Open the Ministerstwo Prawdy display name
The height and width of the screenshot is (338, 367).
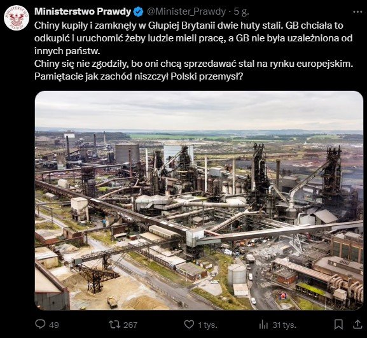click(83, 11)
